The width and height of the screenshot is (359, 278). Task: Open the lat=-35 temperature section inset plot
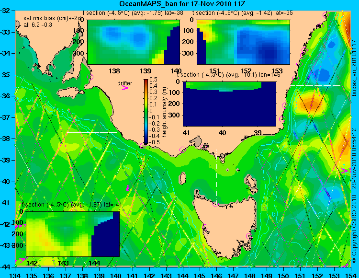coord(243,42)
